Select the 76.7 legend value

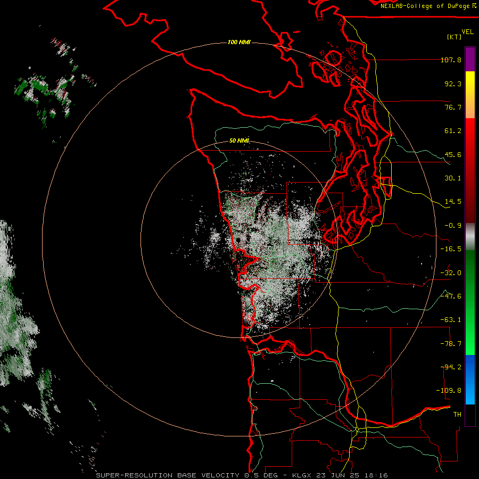(x=453, y=107)
